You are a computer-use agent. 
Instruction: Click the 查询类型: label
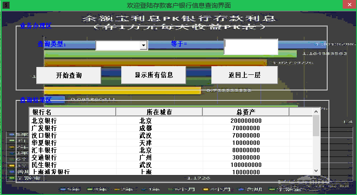pyautogui.click(x=52, y=44)
